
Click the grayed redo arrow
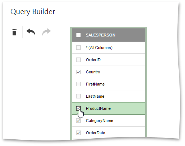point(47,32)
